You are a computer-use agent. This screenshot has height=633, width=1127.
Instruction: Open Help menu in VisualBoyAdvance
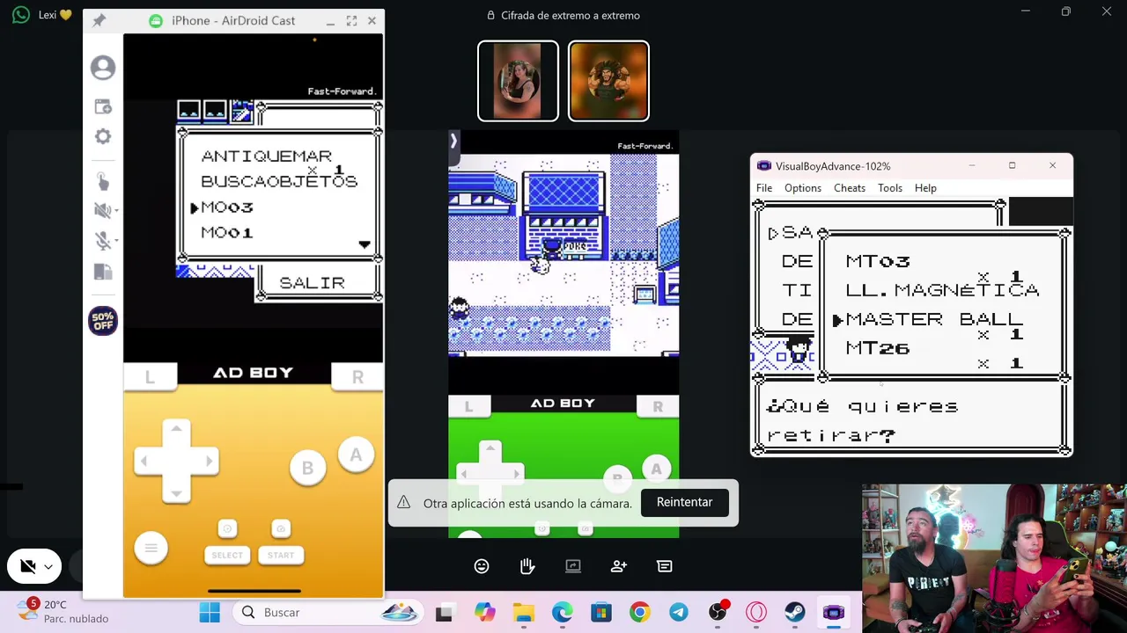[925, 188]
